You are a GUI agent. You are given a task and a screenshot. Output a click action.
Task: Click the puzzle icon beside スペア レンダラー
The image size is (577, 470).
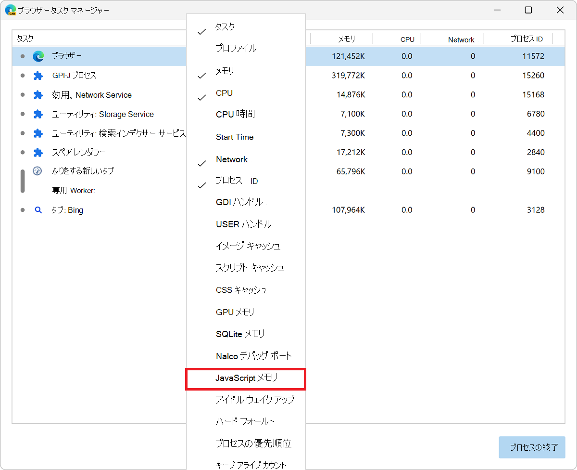click(38, 152)
